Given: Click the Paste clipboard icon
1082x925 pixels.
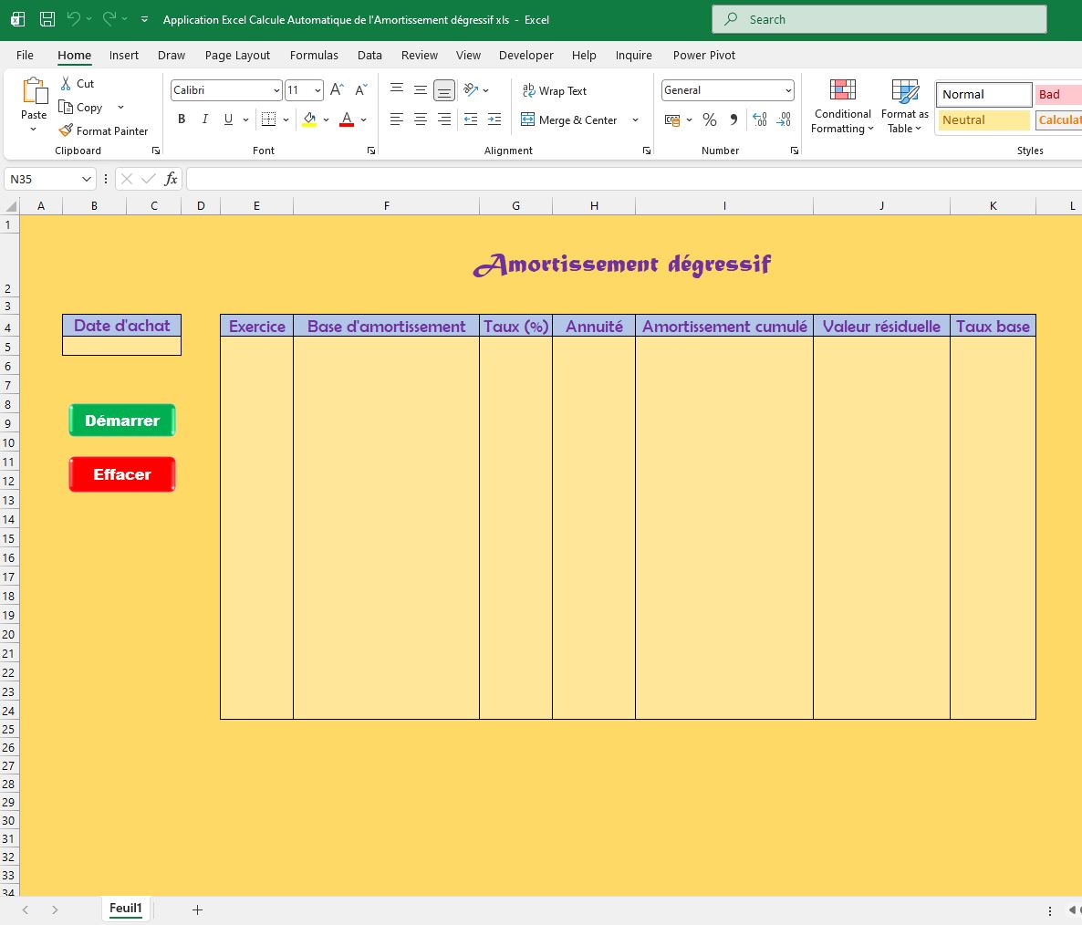Looking at the screenshot, I should tap(34, 91).
